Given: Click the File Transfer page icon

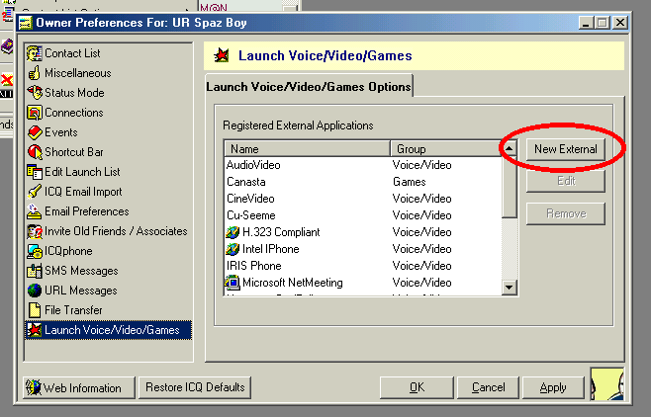Looking at the screenshot, I should tap(34, 310).
